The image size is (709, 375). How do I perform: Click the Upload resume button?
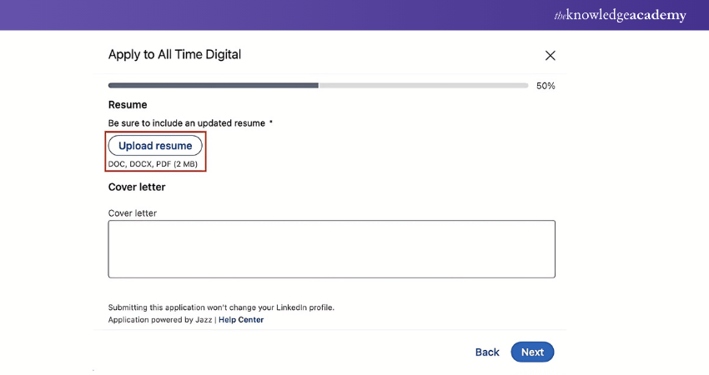pyautogui.click(x=155, y=146)
